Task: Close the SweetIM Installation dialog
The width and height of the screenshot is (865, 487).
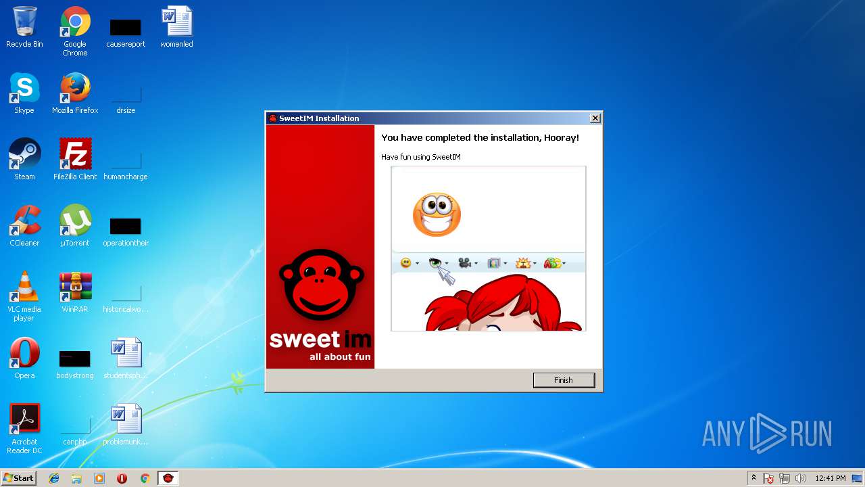Action: click(595, 118)
